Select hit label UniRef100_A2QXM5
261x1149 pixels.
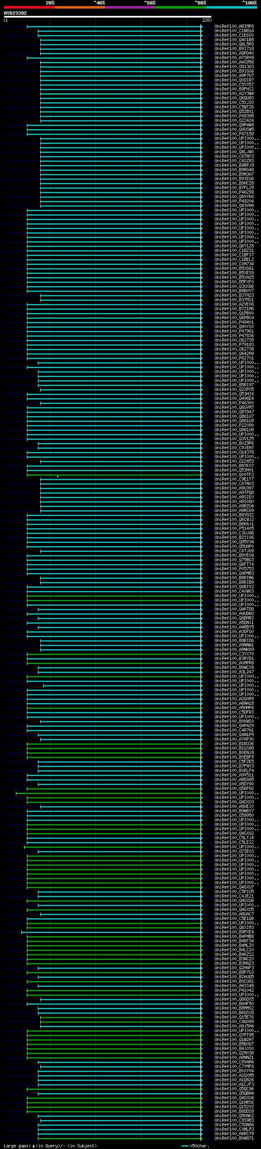point(234,1075)
